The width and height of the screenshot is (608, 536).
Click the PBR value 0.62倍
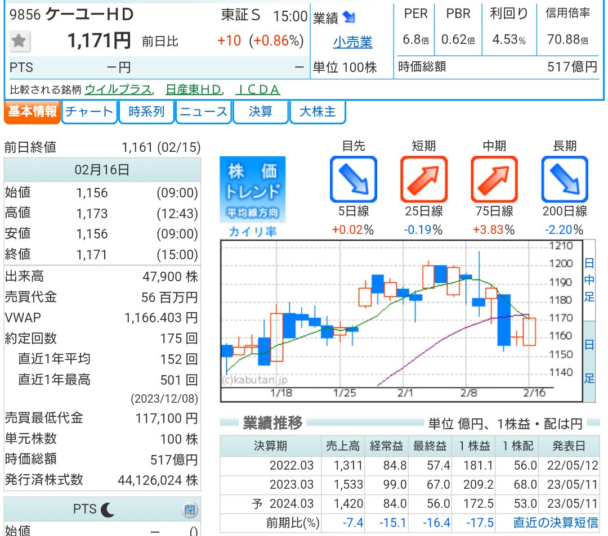pos(458,39)
